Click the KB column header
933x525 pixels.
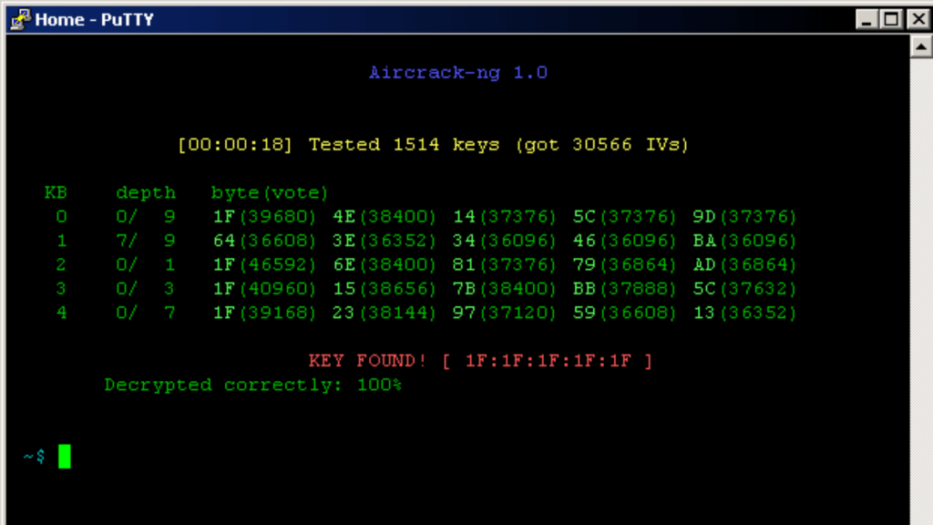tap(56, 193)
